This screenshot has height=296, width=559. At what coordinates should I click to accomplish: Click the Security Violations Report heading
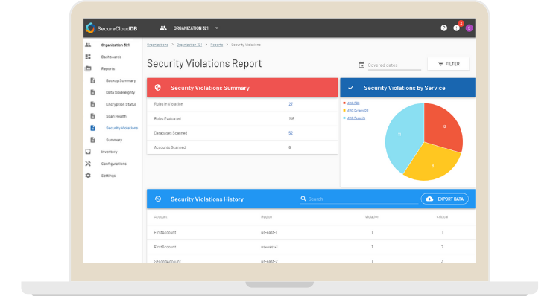pos(204,64)
